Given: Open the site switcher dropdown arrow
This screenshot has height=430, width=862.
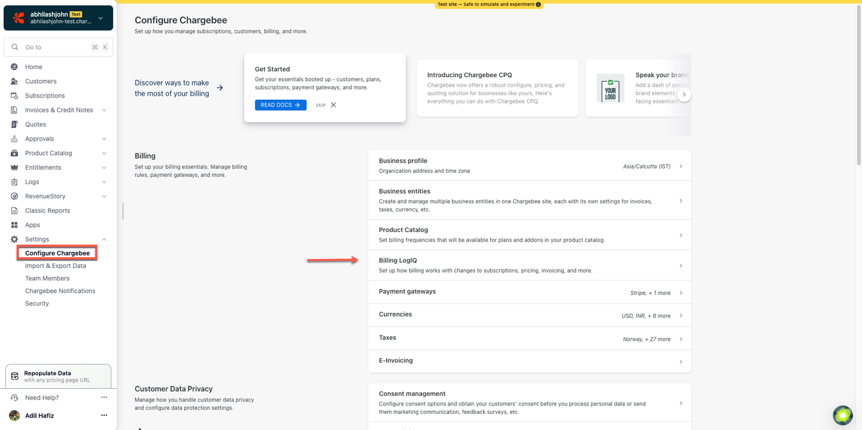Looking at the screenshot, I should pyautogui.click(x=101, y=18).
